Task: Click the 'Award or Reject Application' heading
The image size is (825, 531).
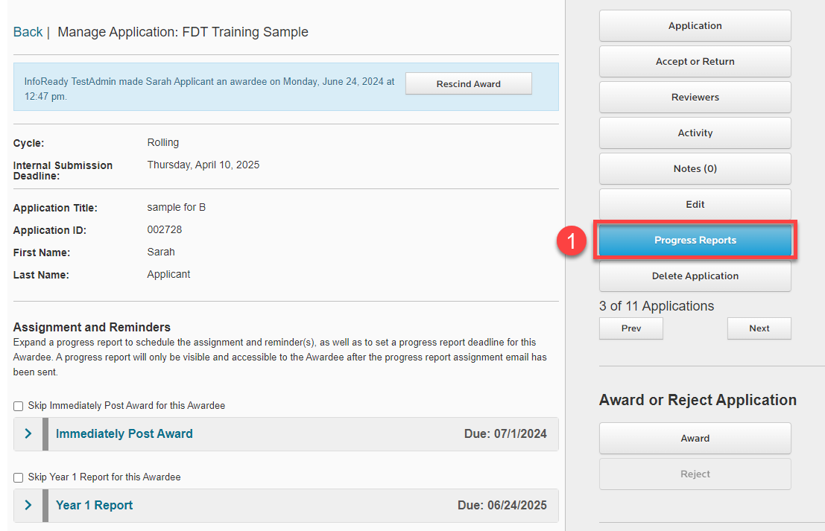Action: coord(698,400)
